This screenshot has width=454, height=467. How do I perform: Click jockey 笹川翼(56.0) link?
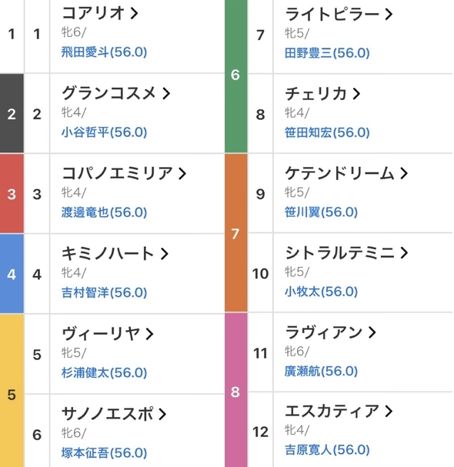tap(321, 212)
